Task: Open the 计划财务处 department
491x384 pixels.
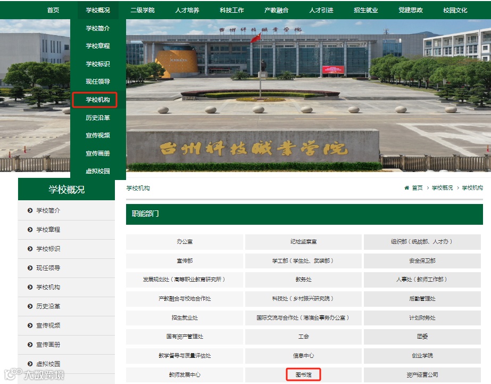Action: [422, 318]
